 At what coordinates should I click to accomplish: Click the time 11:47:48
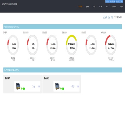pyautogui.click(x=118, y=17)
